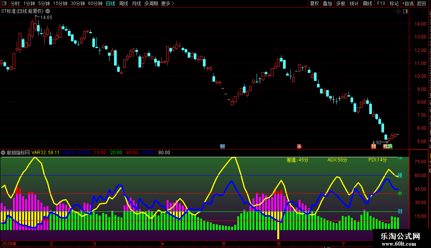This screenshot has width=431, height=248.
Task: Open the ST标准 chart title dropdown arrow
Action: click(48, 11)
